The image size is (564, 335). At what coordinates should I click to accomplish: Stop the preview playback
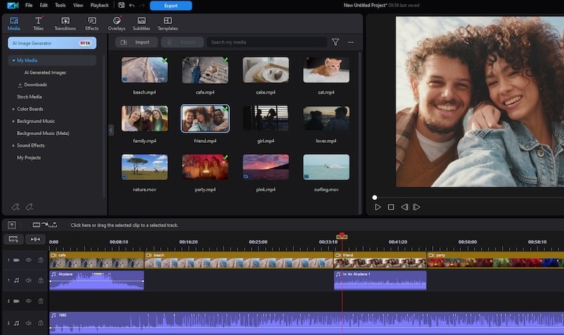pos(391,207)
